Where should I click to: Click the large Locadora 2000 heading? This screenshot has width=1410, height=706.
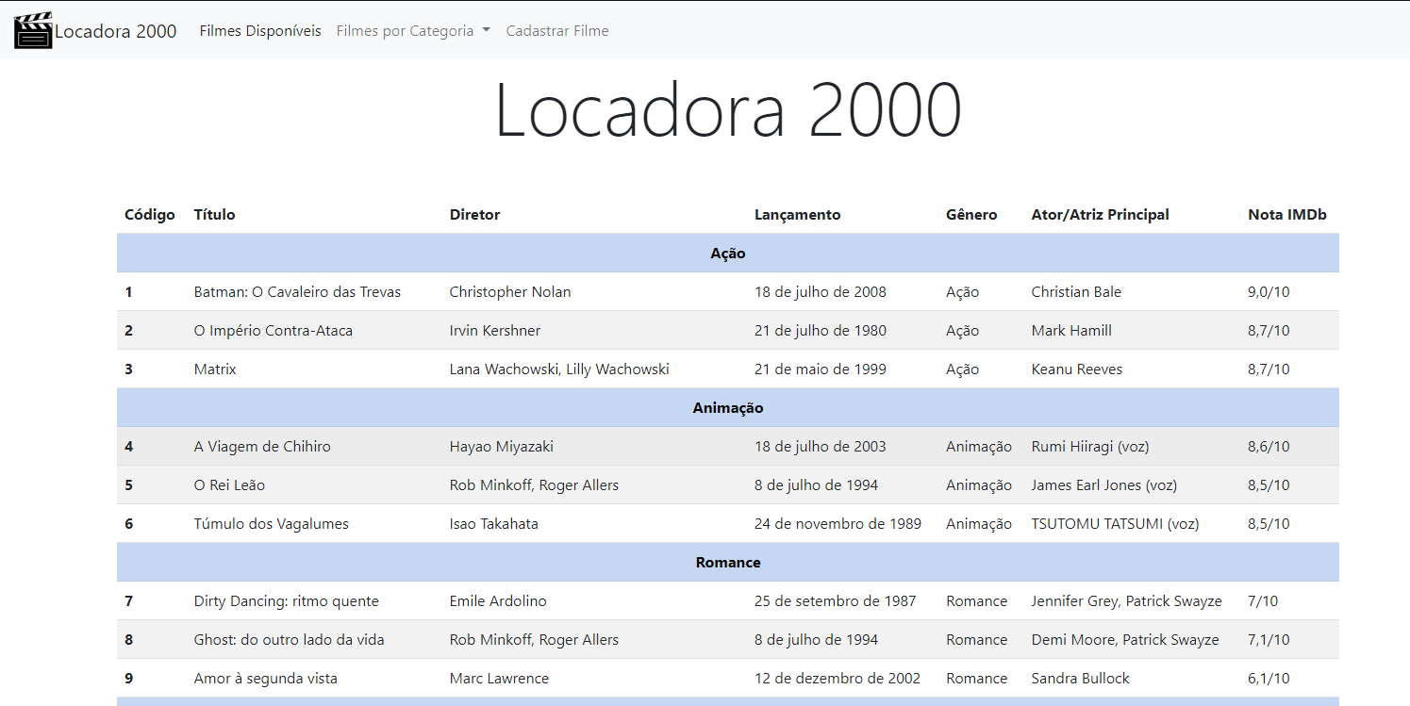point(727,111)
